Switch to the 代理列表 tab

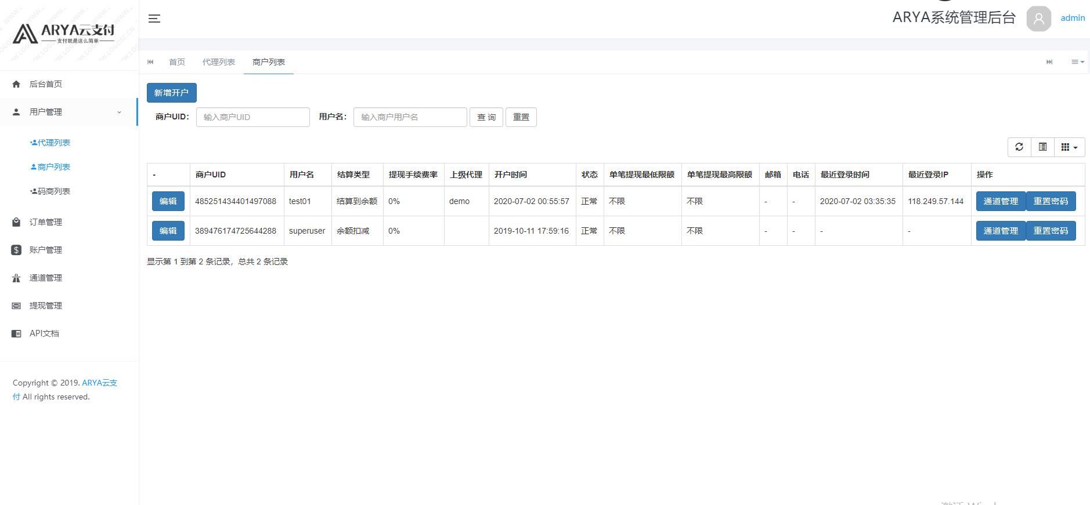coord(219,62)
